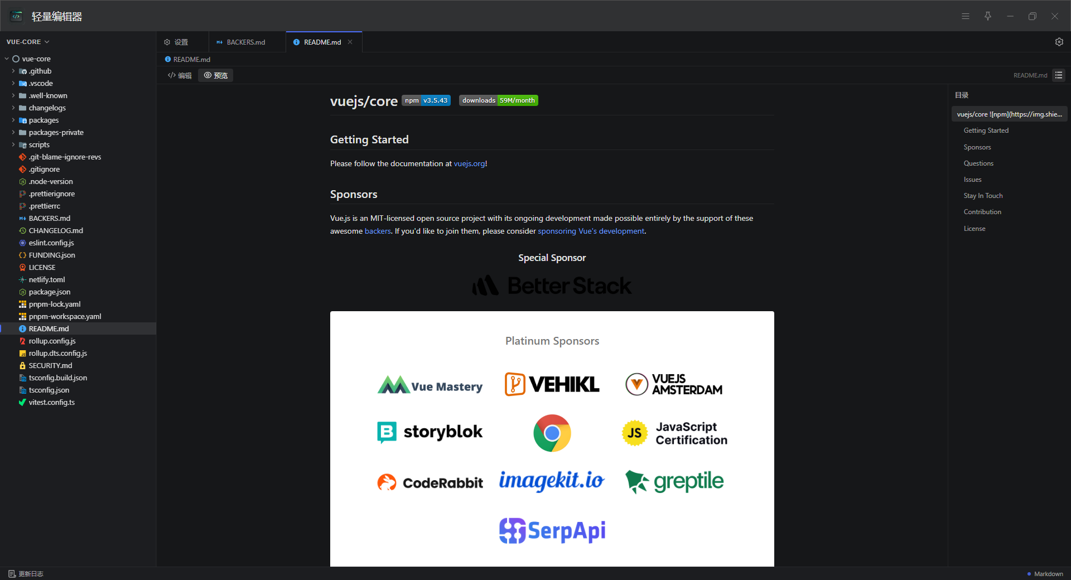Select vuejs/core heading in outline
This screenshot has width=1071, height=580.
(x=1009, y=114)
